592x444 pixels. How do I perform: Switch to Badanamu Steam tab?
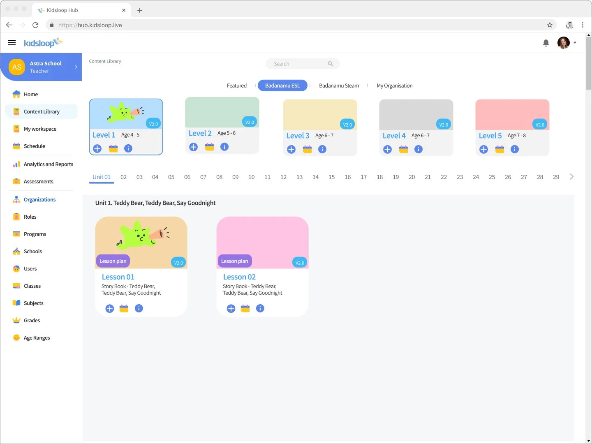tap(339, 86)
